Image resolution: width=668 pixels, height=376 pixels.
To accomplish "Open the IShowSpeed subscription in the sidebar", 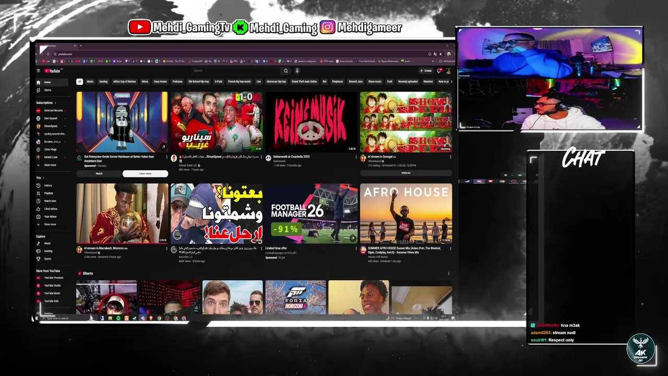I will pyautogui.click(x=52, y=126).
